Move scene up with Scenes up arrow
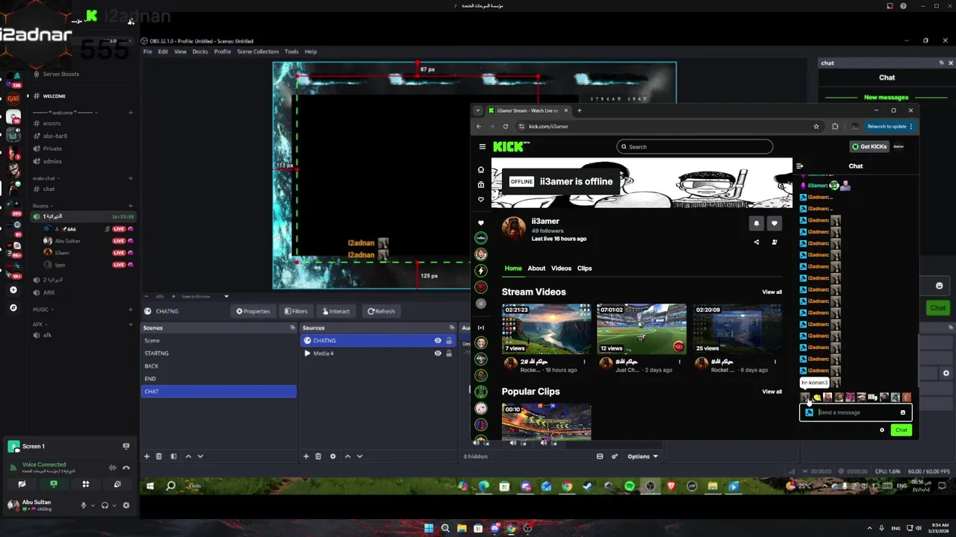This screenshot has height=537, width=956. 188,456
